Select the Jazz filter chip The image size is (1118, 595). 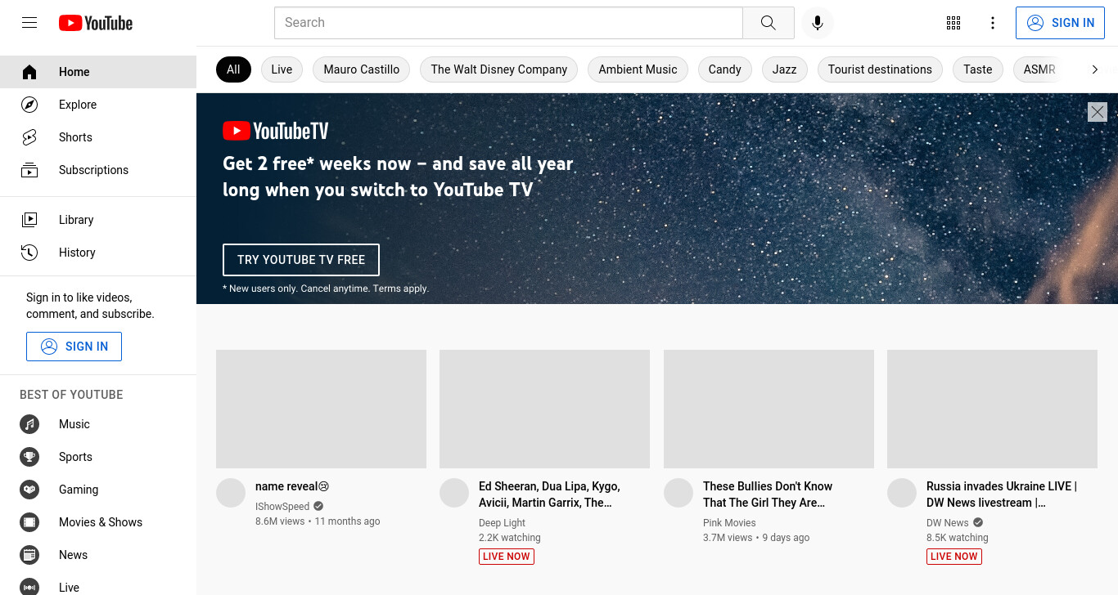pos(784,69)
